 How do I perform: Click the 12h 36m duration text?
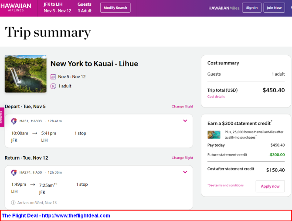point(55,172)
